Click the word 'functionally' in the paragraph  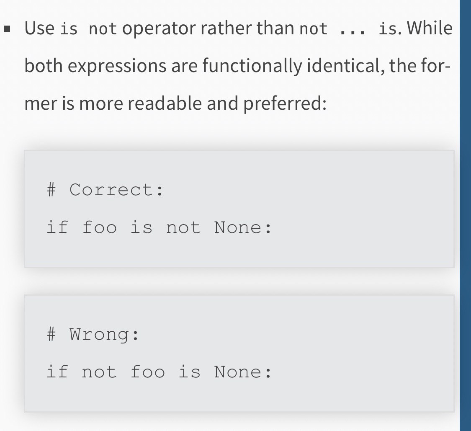tap(252, 66)
